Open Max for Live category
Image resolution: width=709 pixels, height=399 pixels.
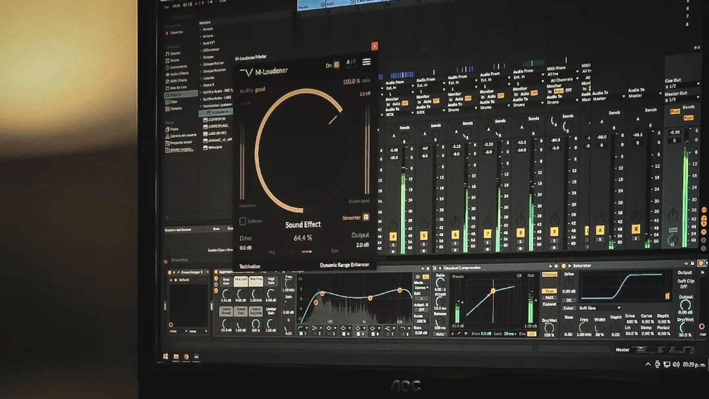click(x=176, y=88)
